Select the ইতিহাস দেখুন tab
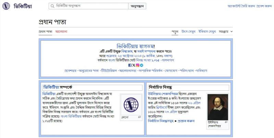 [x=207, y=32]
